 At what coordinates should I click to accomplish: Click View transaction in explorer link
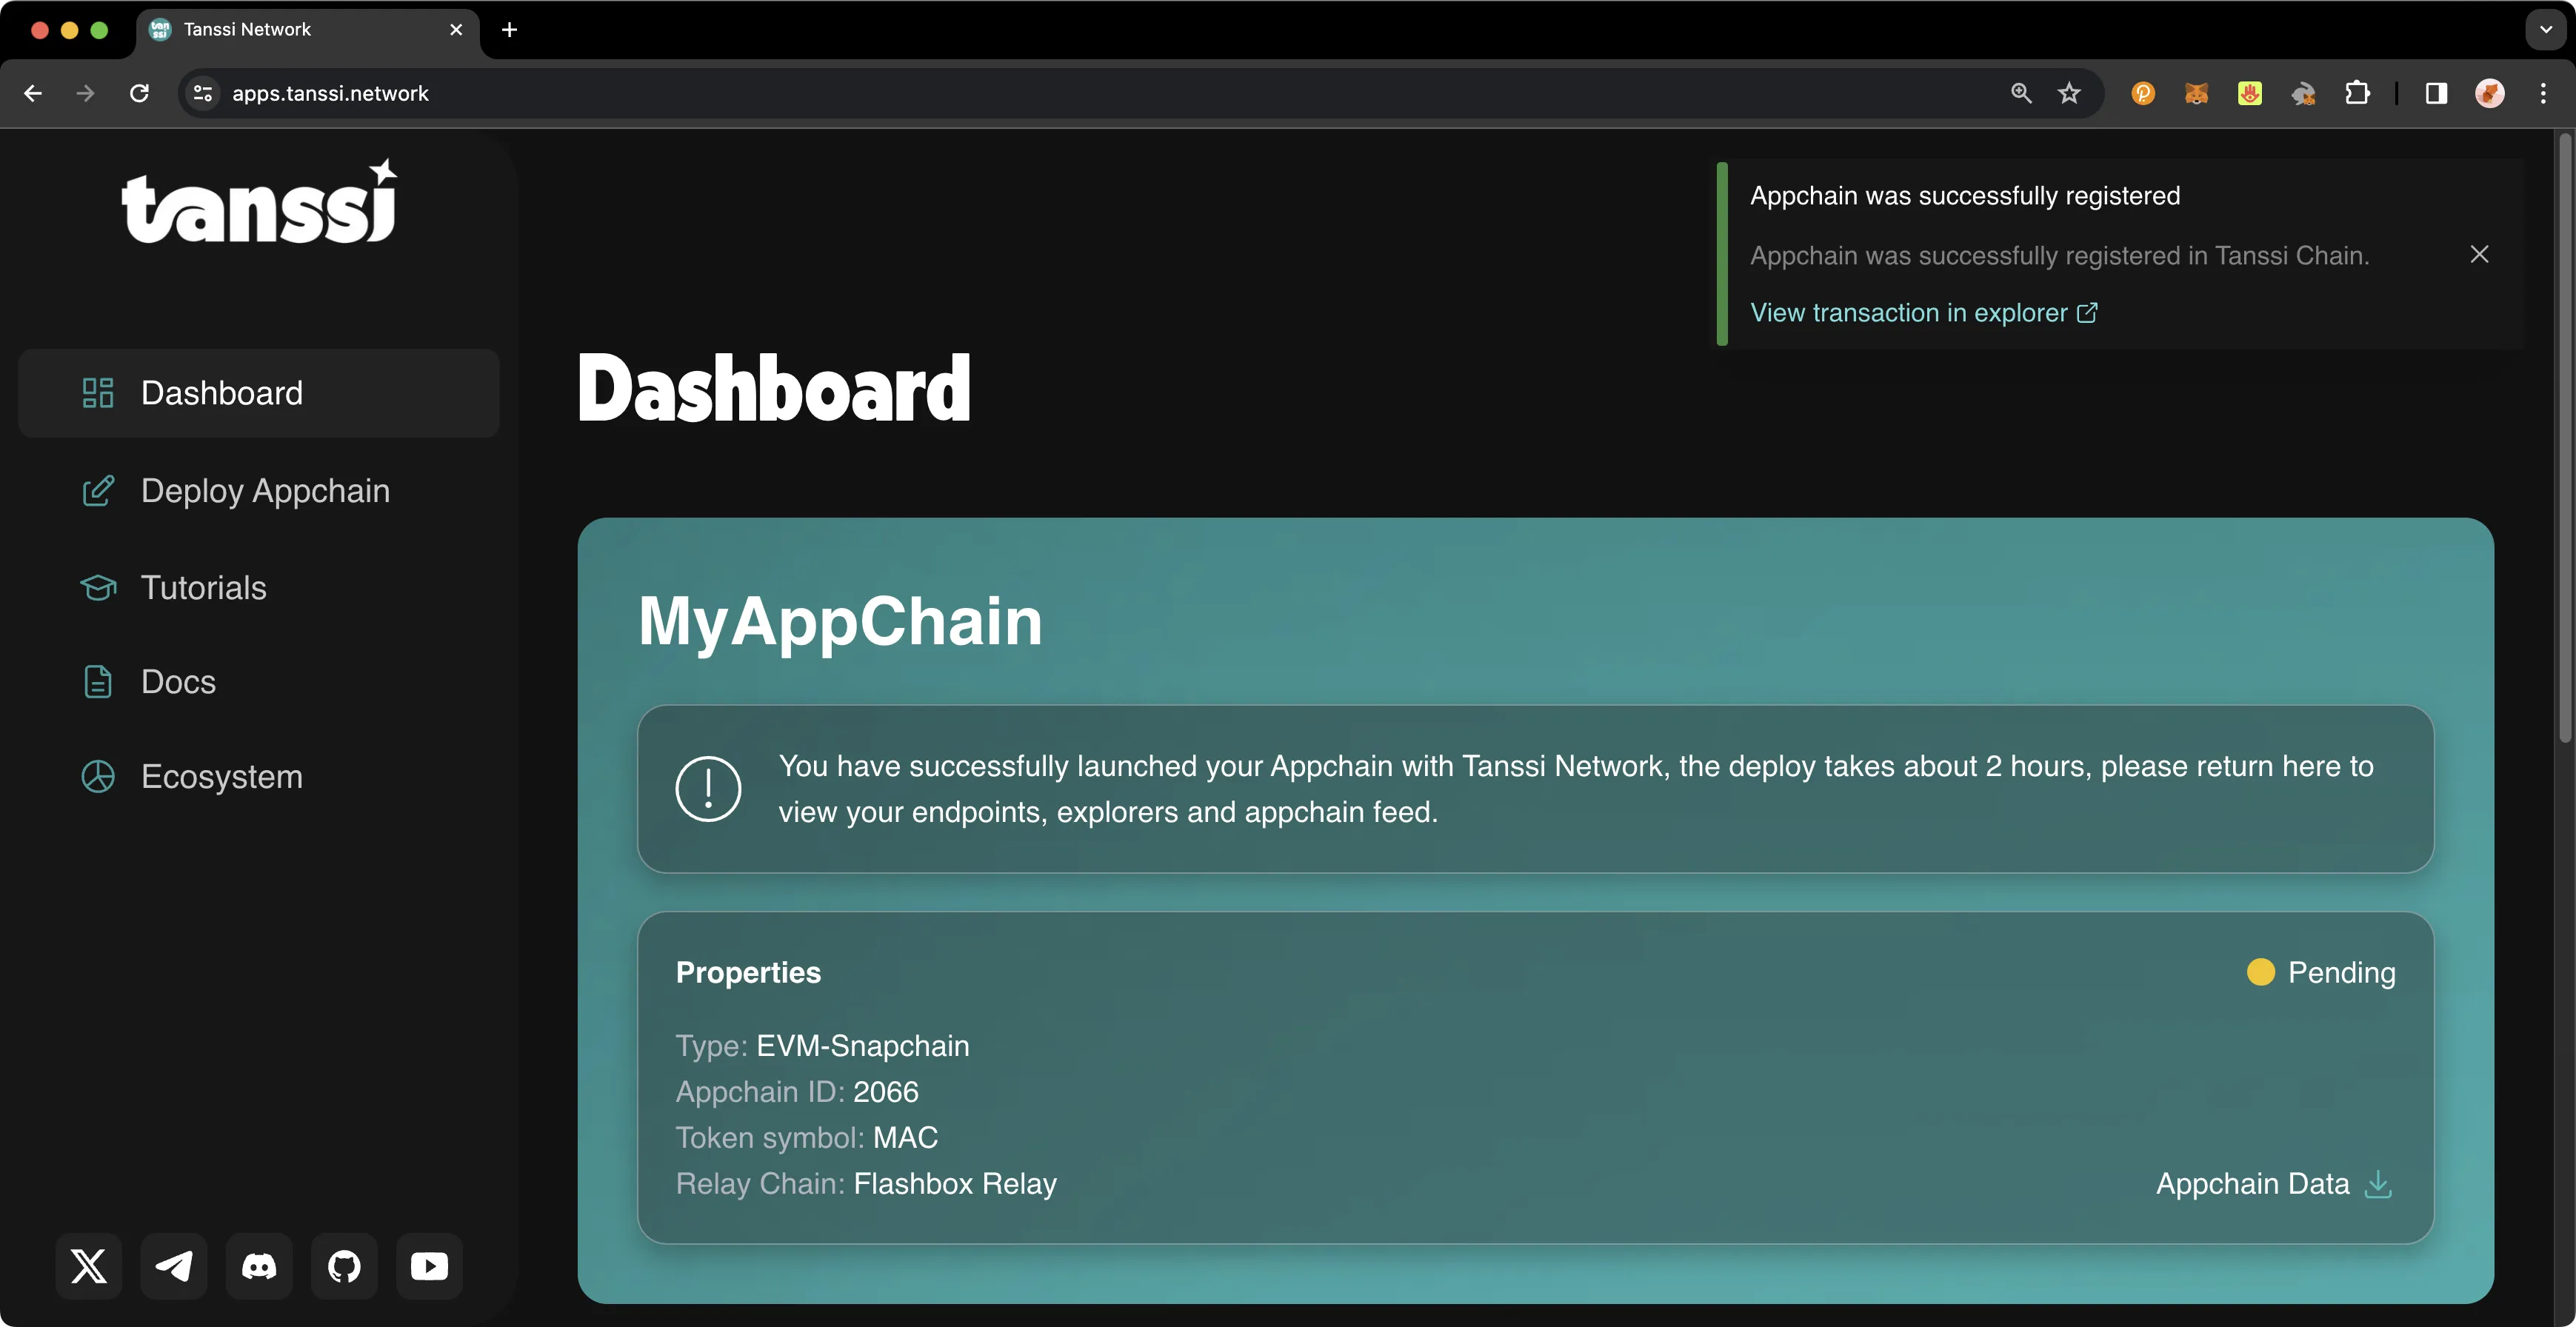1923,313
